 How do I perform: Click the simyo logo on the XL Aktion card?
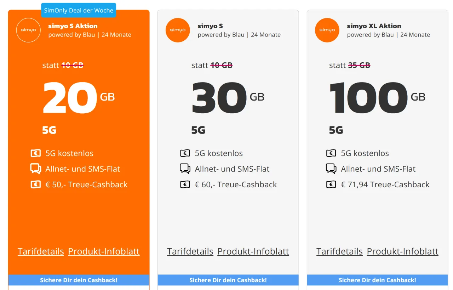pos(327,30)
